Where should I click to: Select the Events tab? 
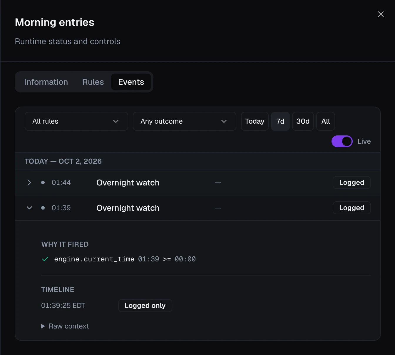131,82
